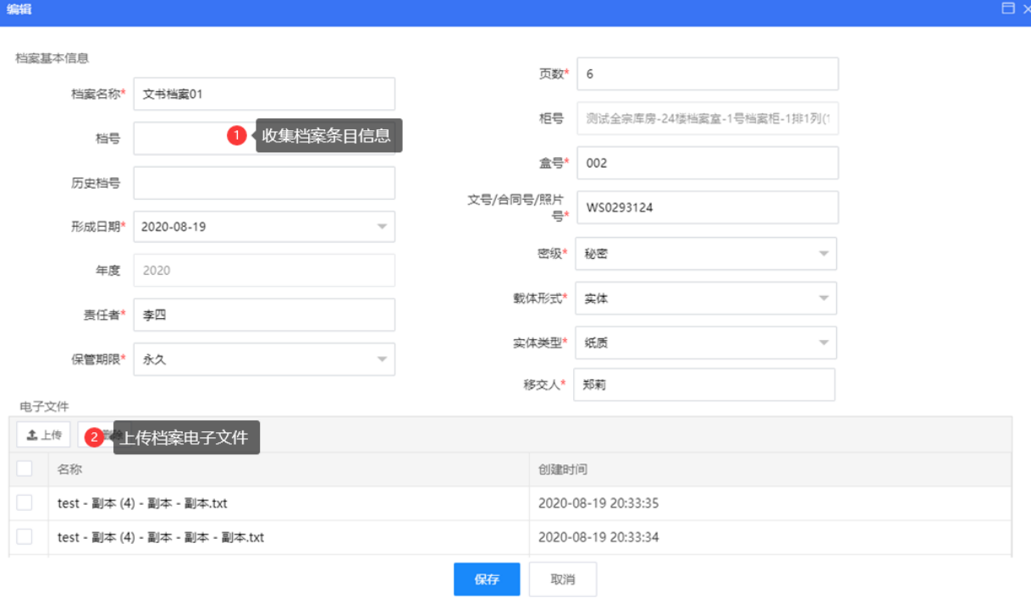The image size is (1031, 609).
Task: Click the 盒号 field containing 002
Action: pyautogui.click(x=707, y=163)
